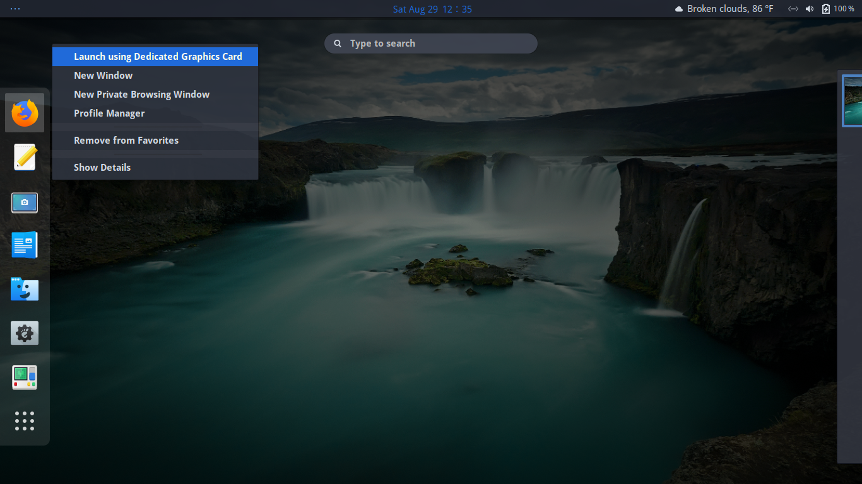Click the volume speaker icon
862x484 pixels.
click(810, 9)
